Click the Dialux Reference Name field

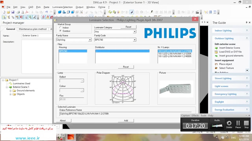125,114
